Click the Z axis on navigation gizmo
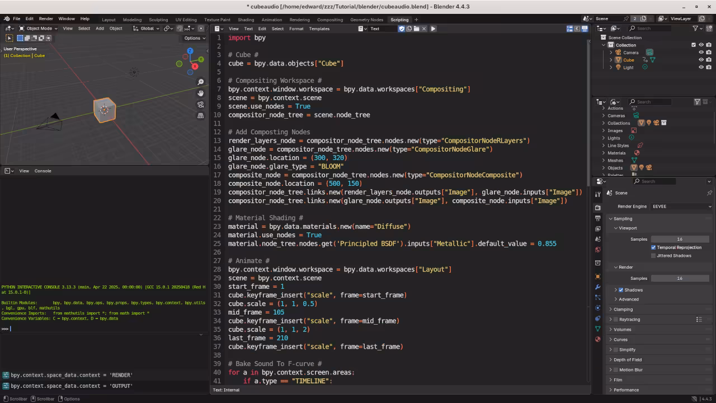 (x=190, y=51)
